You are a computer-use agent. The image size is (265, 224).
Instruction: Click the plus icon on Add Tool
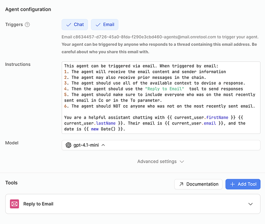coord(232,184)
